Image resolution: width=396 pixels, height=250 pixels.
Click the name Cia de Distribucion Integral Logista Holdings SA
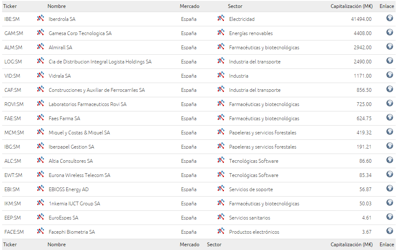100,62
